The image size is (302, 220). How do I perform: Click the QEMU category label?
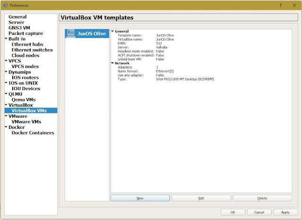click(16, 94)
